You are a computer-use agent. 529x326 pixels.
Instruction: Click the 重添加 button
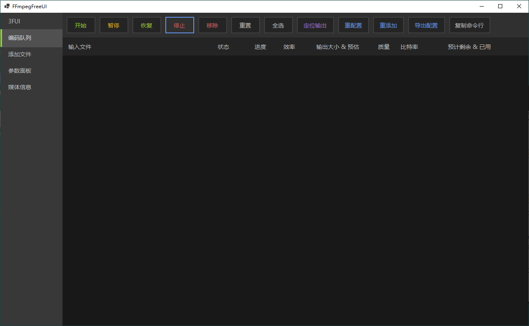pos(388,25)
